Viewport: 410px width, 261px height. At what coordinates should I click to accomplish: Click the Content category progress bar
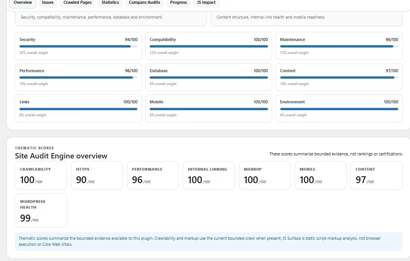point(339,78)
